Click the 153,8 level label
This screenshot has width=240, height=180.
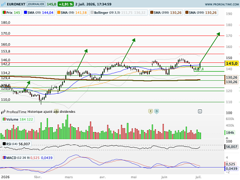6,51
